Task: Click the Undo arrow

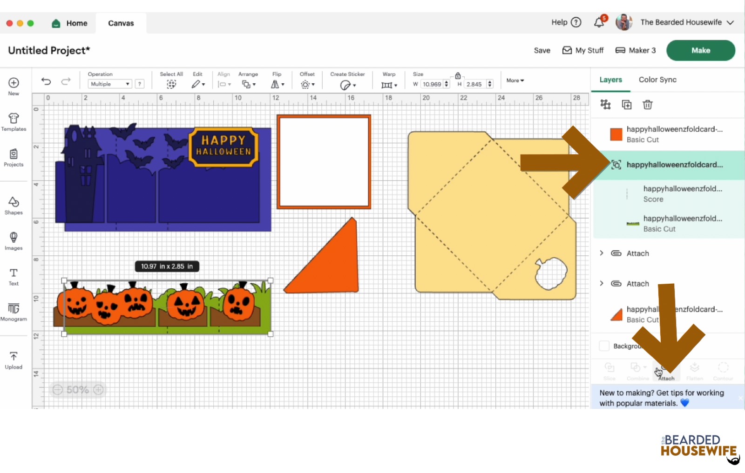Action: (46, 81)
